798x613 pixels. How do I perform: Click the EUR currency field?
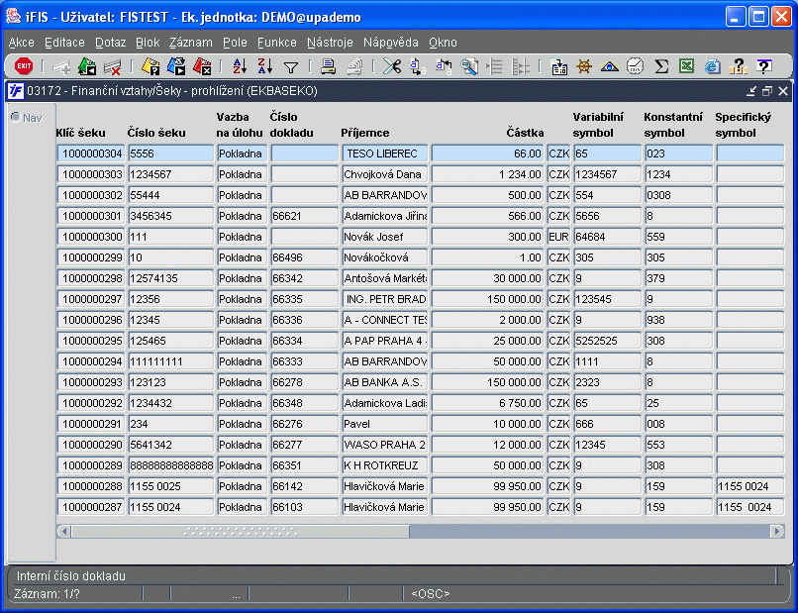558,237
